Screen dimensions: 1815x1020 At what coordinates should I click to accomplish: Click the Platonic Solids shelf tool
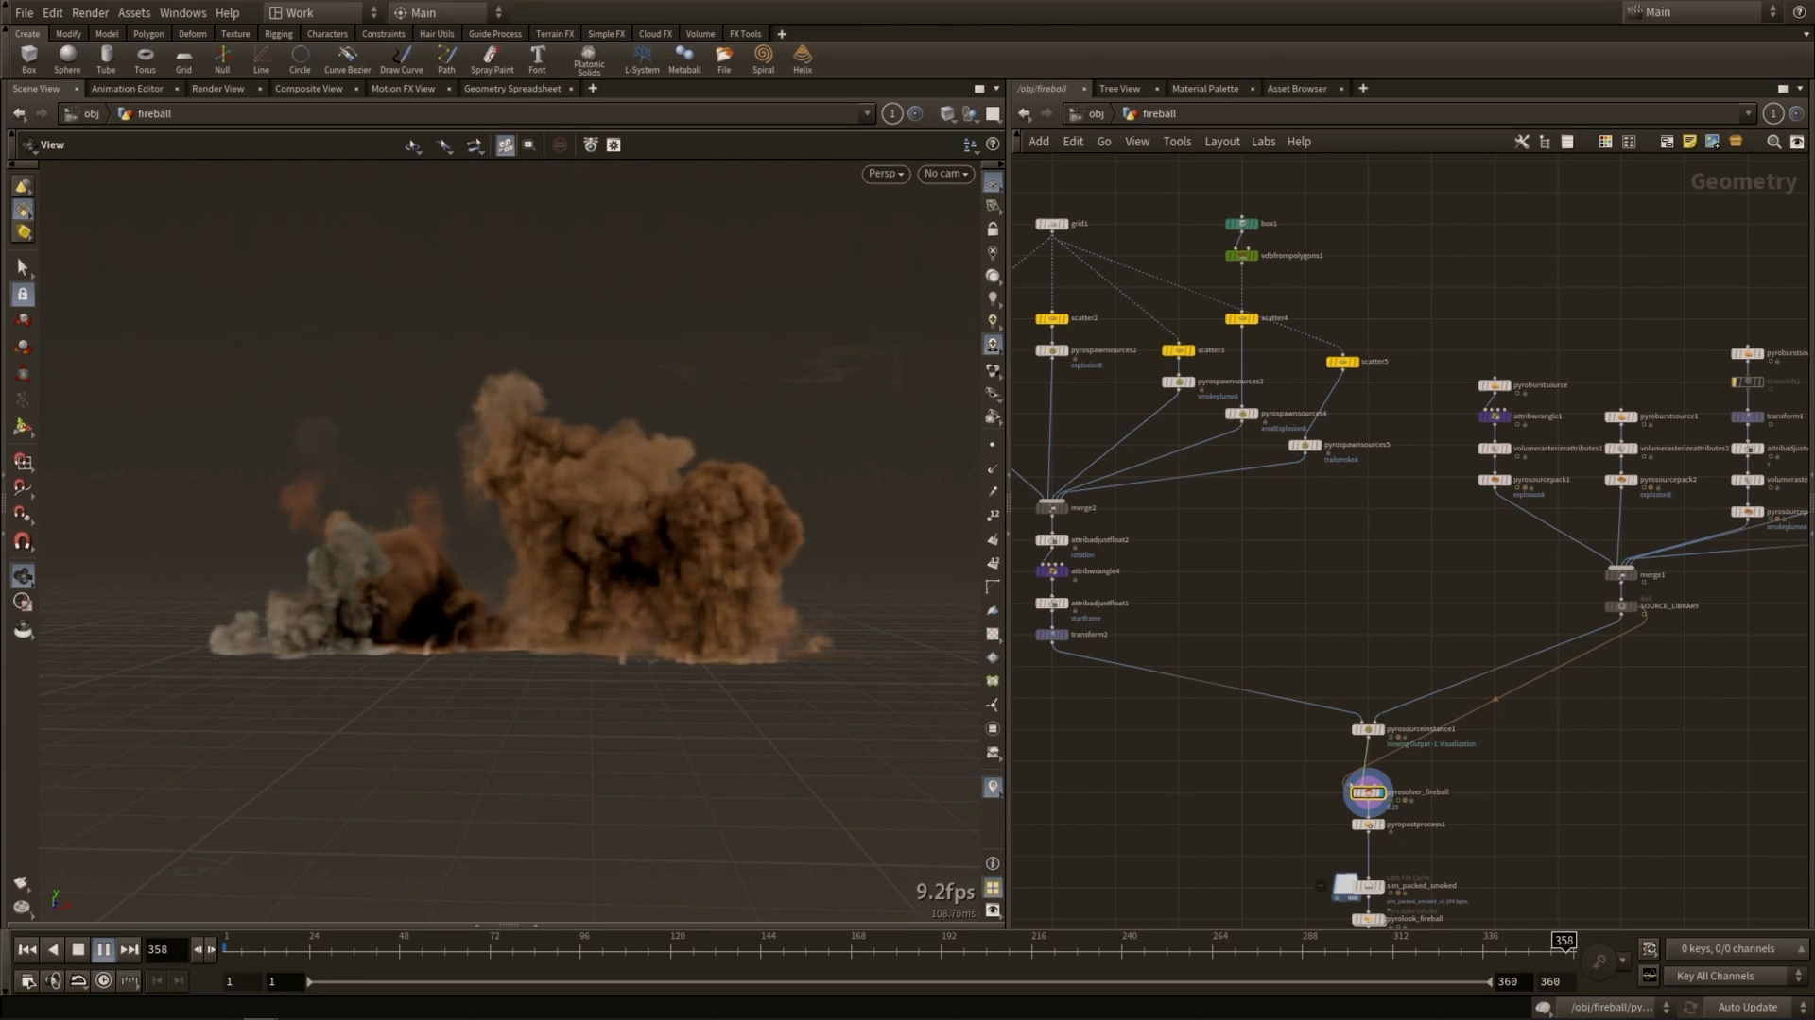pyautogui.click(x=588, y=59)
